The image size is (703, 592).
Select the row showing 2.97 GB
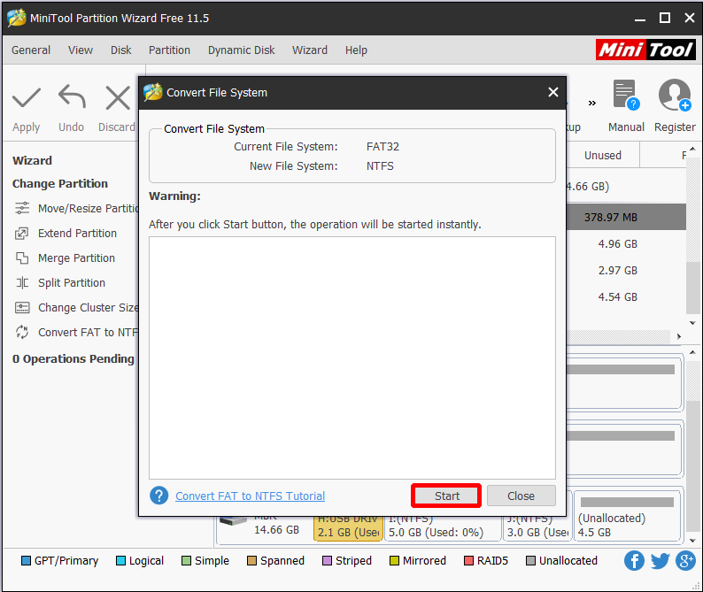pyautogui.click(x=626, y=270)
